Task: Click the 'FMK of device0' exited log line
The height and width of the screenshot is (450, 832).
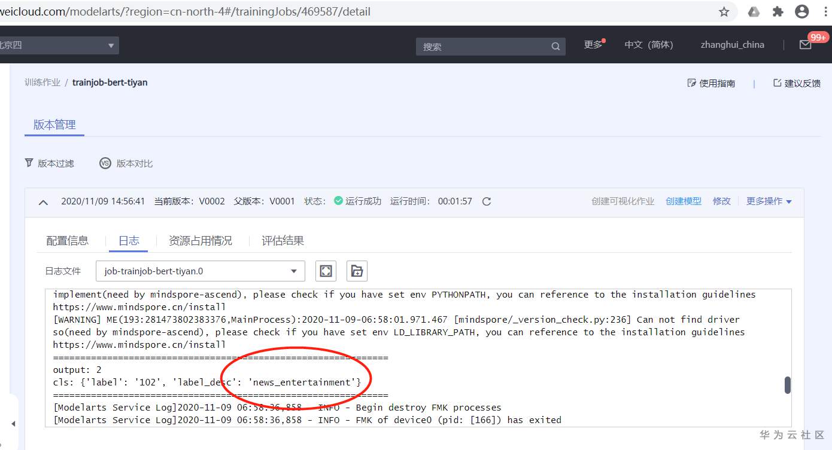Action: pyautogui.click(x=307, y=420)
